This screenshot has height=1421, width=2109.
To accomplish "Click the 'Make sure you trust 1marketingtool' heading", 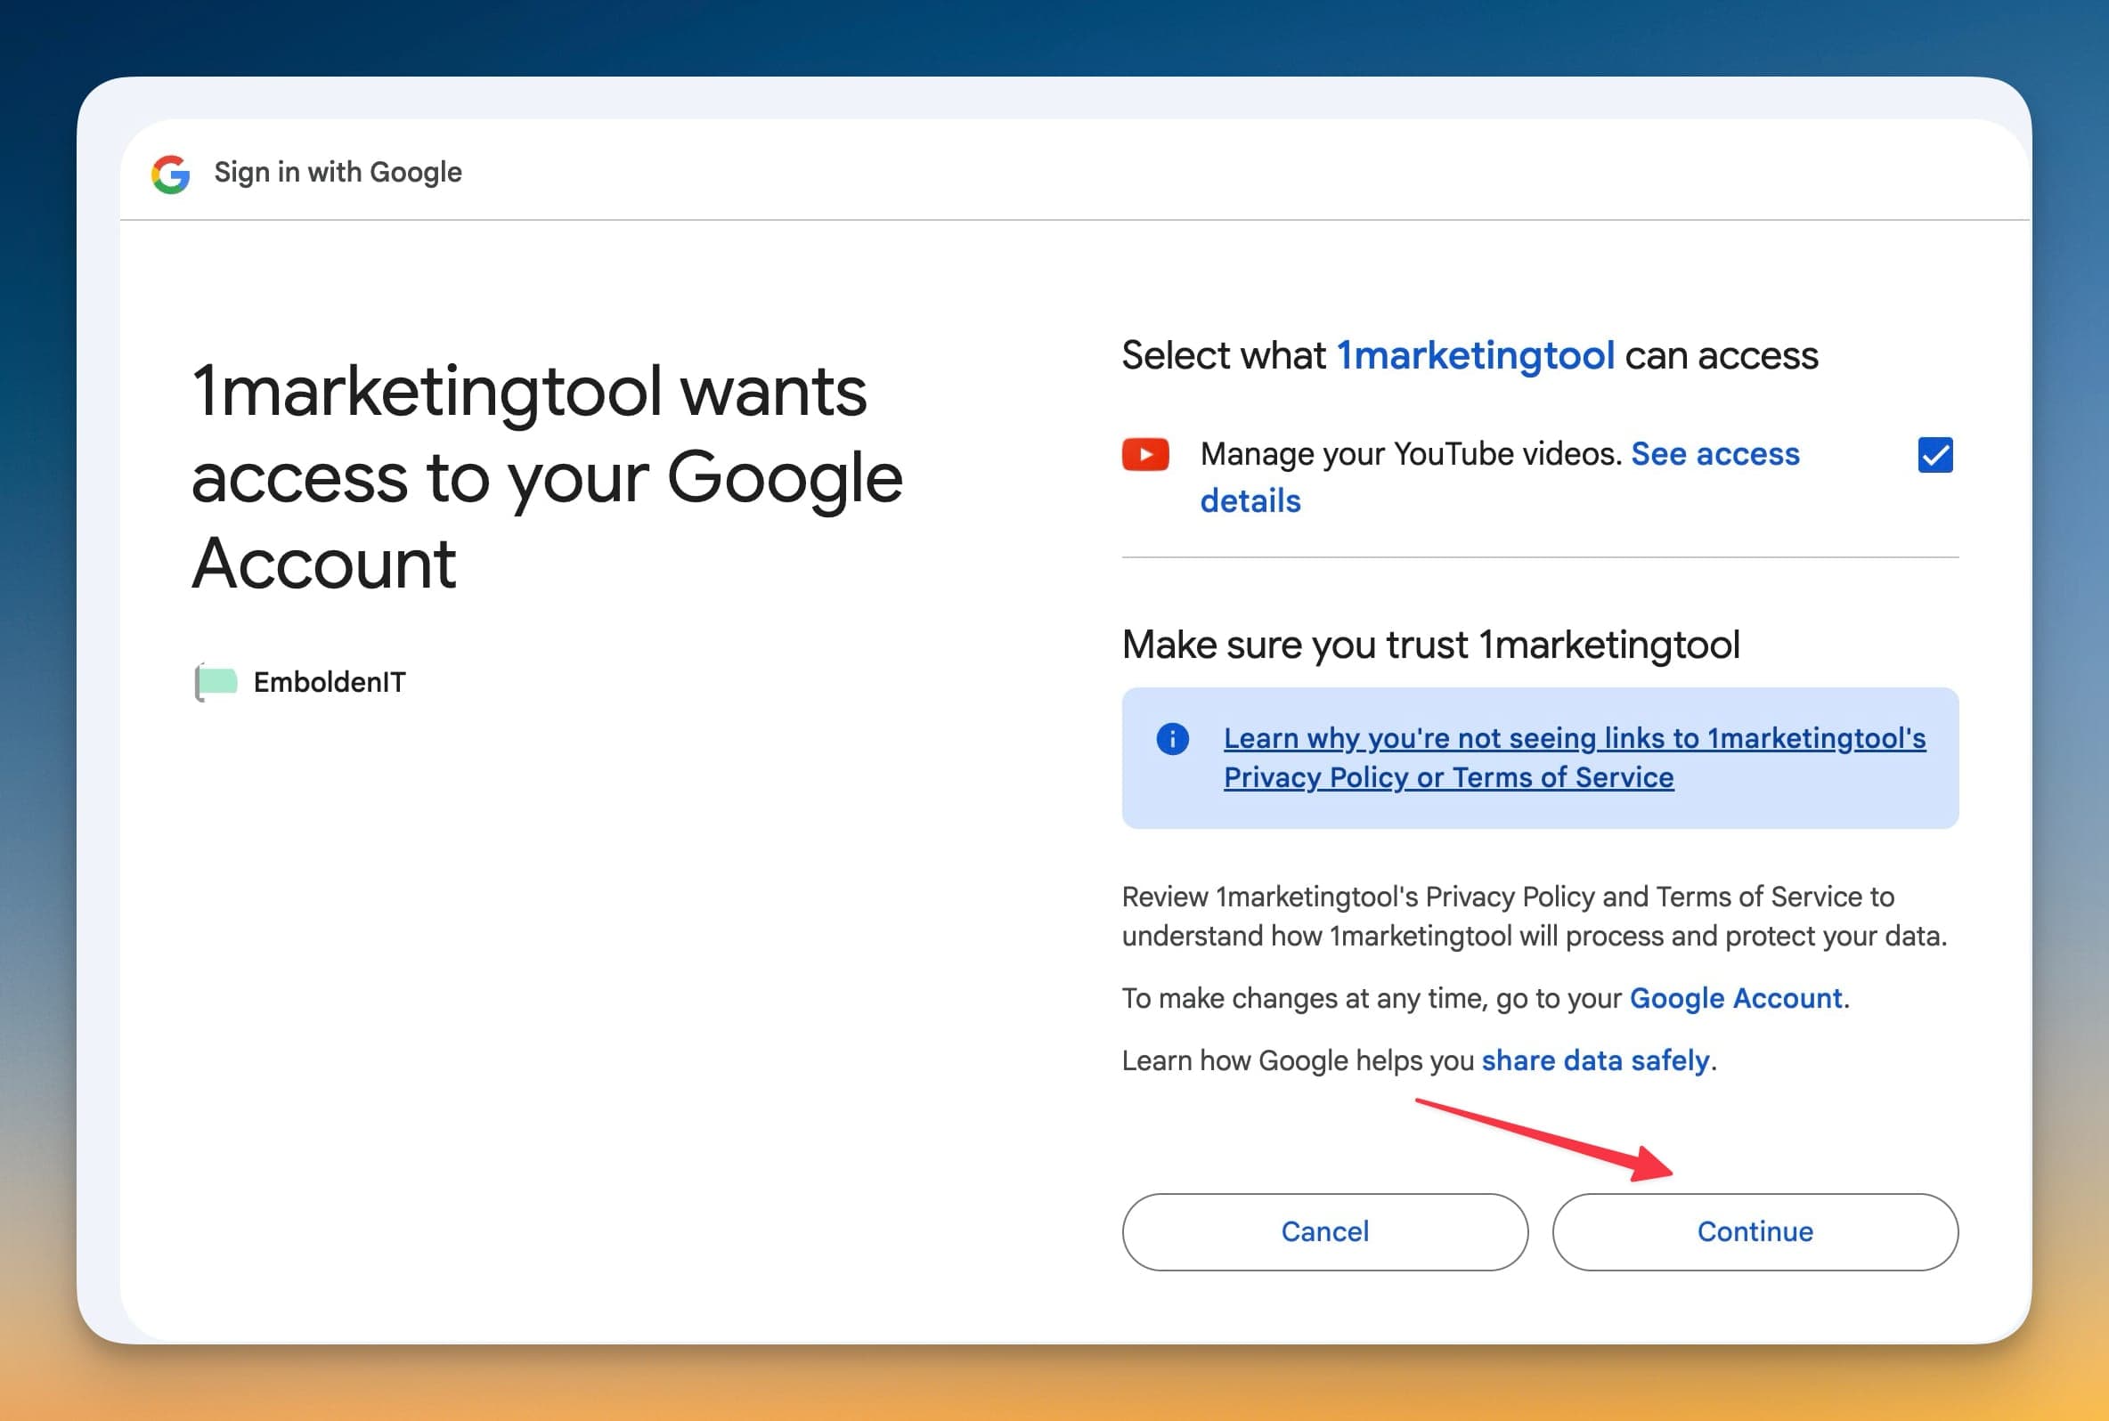I will (1430, 646).
